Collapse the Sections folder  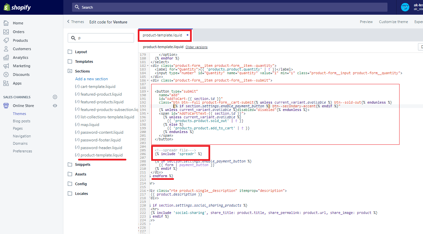click(x=70, y=71)
